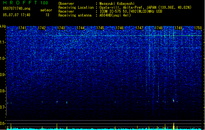The image size is (205, 130).
Task: Select the file name 0507071740.png
Action: pyautogui.click(x=17, y=8)
